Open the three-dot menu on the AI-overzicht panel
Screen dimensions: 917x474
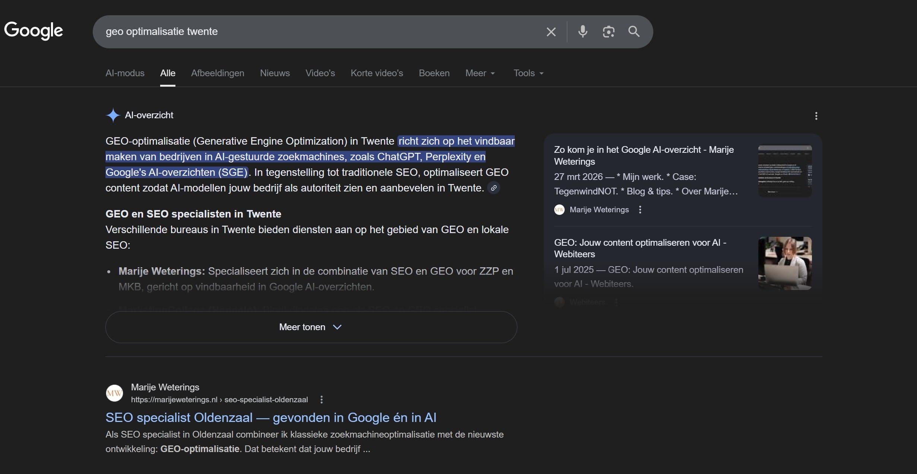pyautogui.click(x=816, y=116)
